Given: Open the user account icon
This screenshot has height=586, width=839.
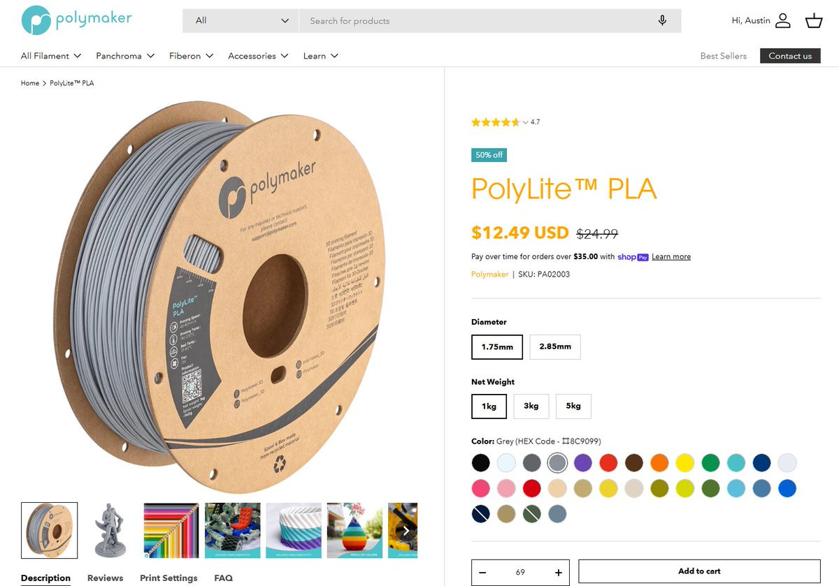Looking at the screenshot, I should [x=783, y=21].
